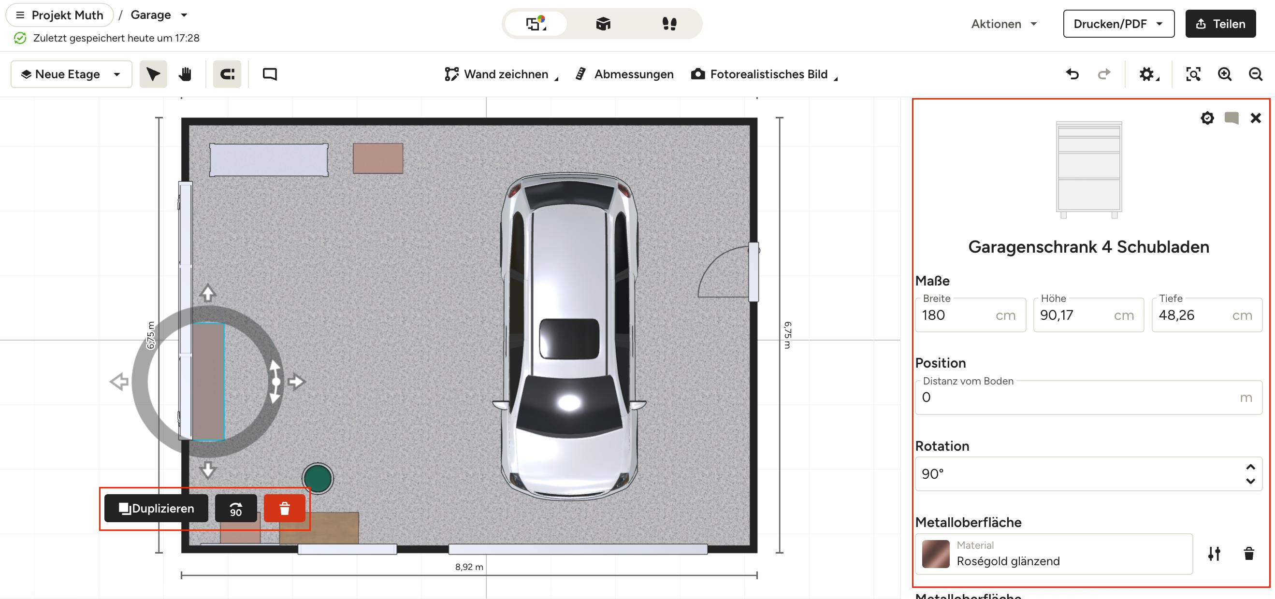
Task: Open the Abmessungen measurement tool
Action: click(x=624, y=74)
